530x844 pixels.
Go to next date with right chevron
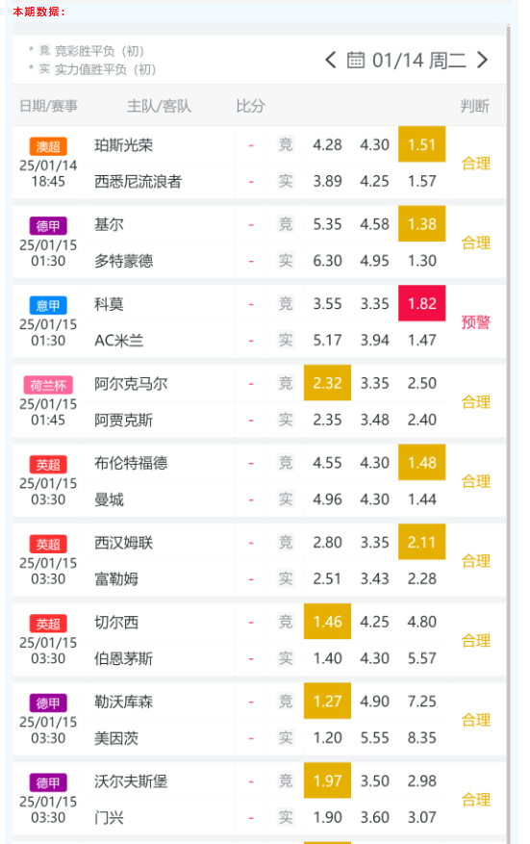coord(483,60)
